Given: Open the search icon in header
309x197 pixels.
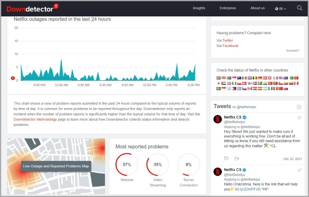Looking at the screenshot, I should point(299,8).
